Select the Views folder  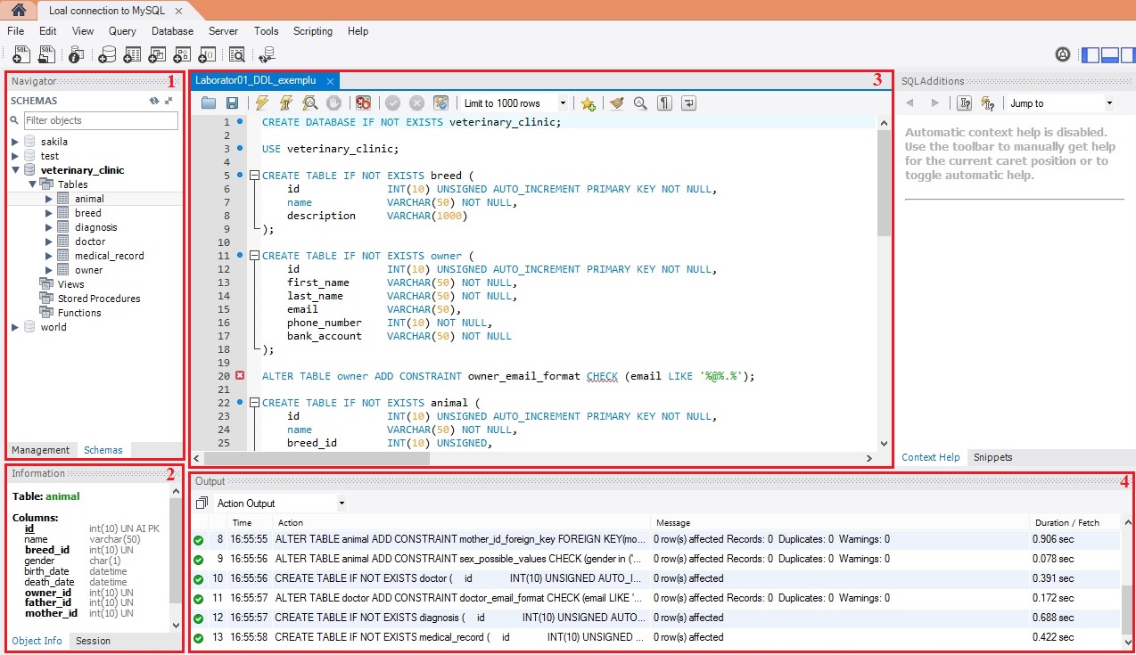[71, 284]
